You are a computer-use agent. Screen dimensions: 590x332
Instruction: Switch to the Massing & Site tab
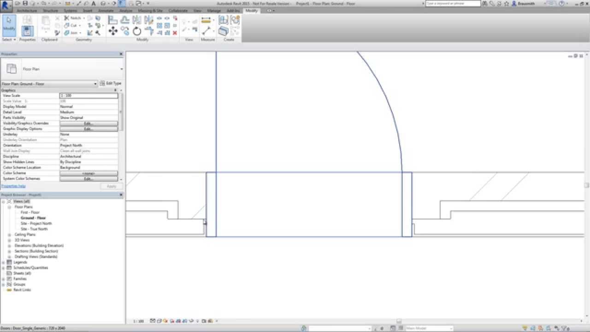click(x=150, y=10)
